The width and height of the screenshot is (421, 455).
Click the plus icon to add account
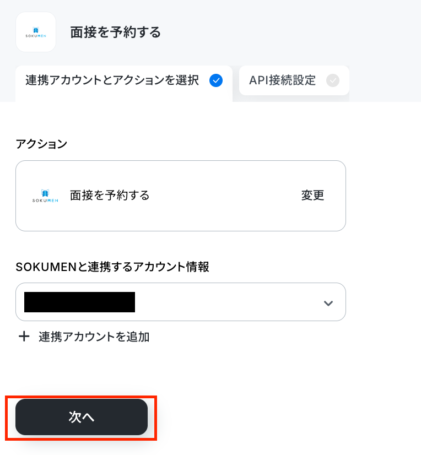point(24,337)
